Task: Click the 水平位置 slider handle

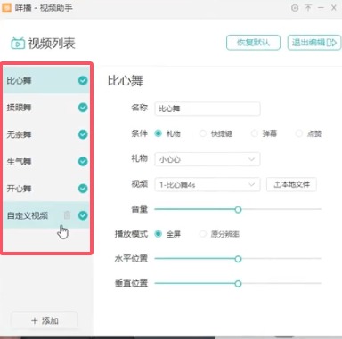Action: click(238, 259)
